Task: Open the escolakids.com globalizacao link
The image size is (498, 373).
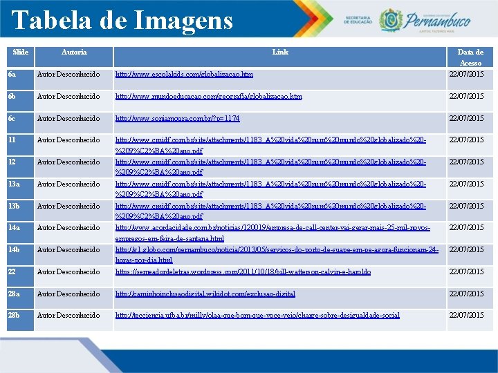Action: click(x=184, y=75)
